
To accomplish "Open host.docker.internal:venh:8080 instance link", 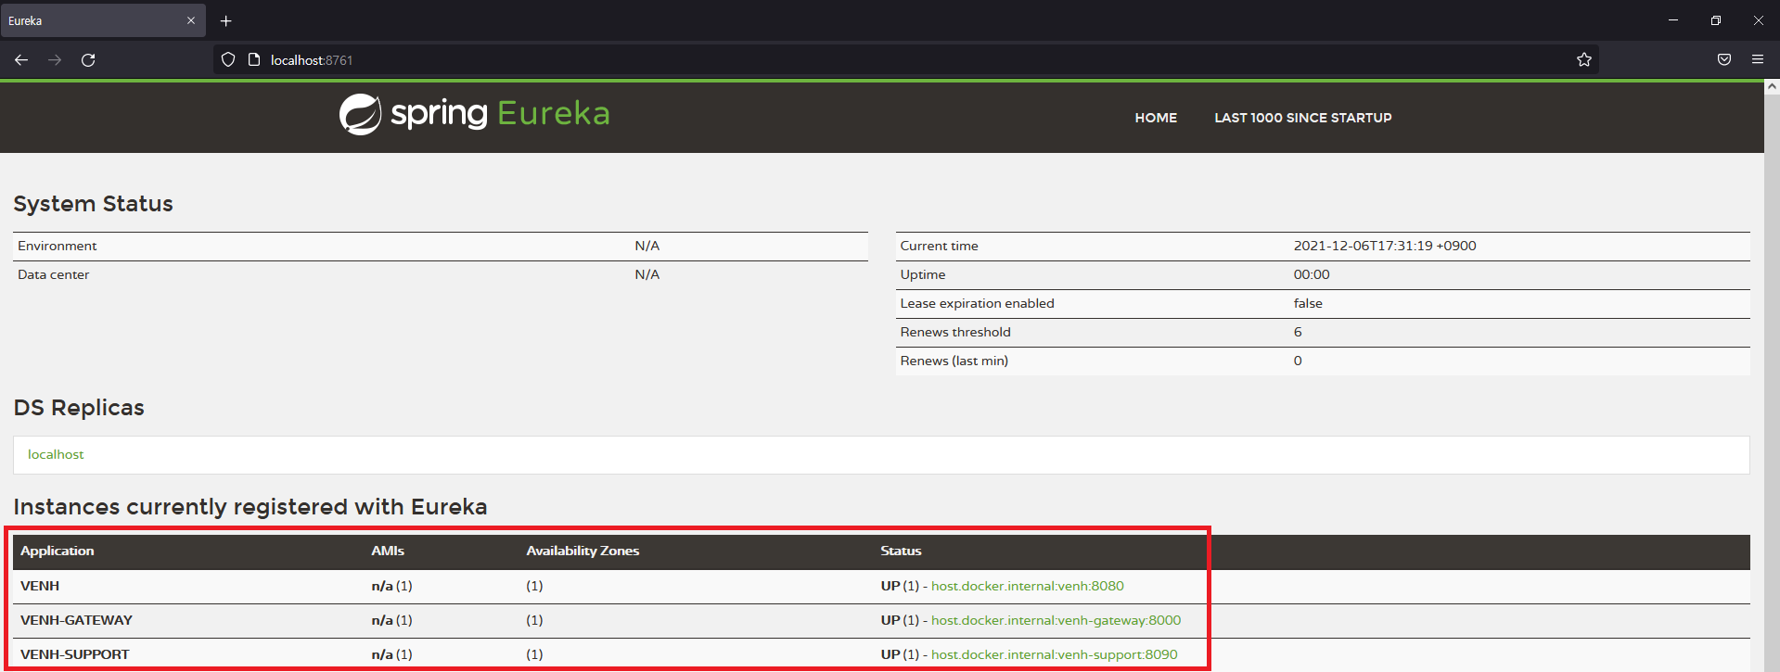I will pyautogui.click(x=1028, y=586).
